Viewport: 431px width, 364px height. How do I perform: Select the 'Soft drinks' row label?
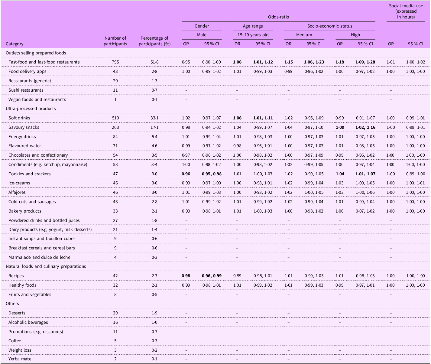click(19, 118)
